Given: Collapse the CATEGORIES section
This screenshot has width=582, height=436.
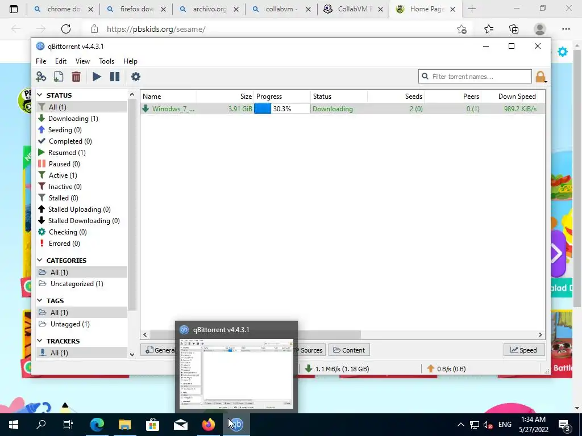Looking at the screenshot, I should point(40,260).
